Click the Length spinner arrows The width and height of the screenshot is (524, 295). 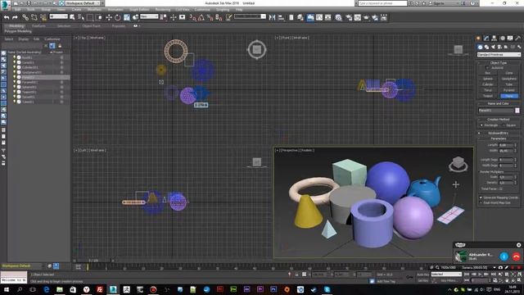coord(515,145)
